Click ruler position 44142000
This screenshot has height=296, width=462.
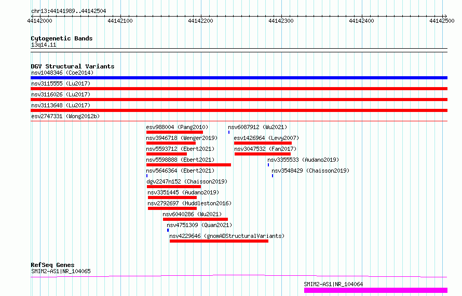[39, 21]
